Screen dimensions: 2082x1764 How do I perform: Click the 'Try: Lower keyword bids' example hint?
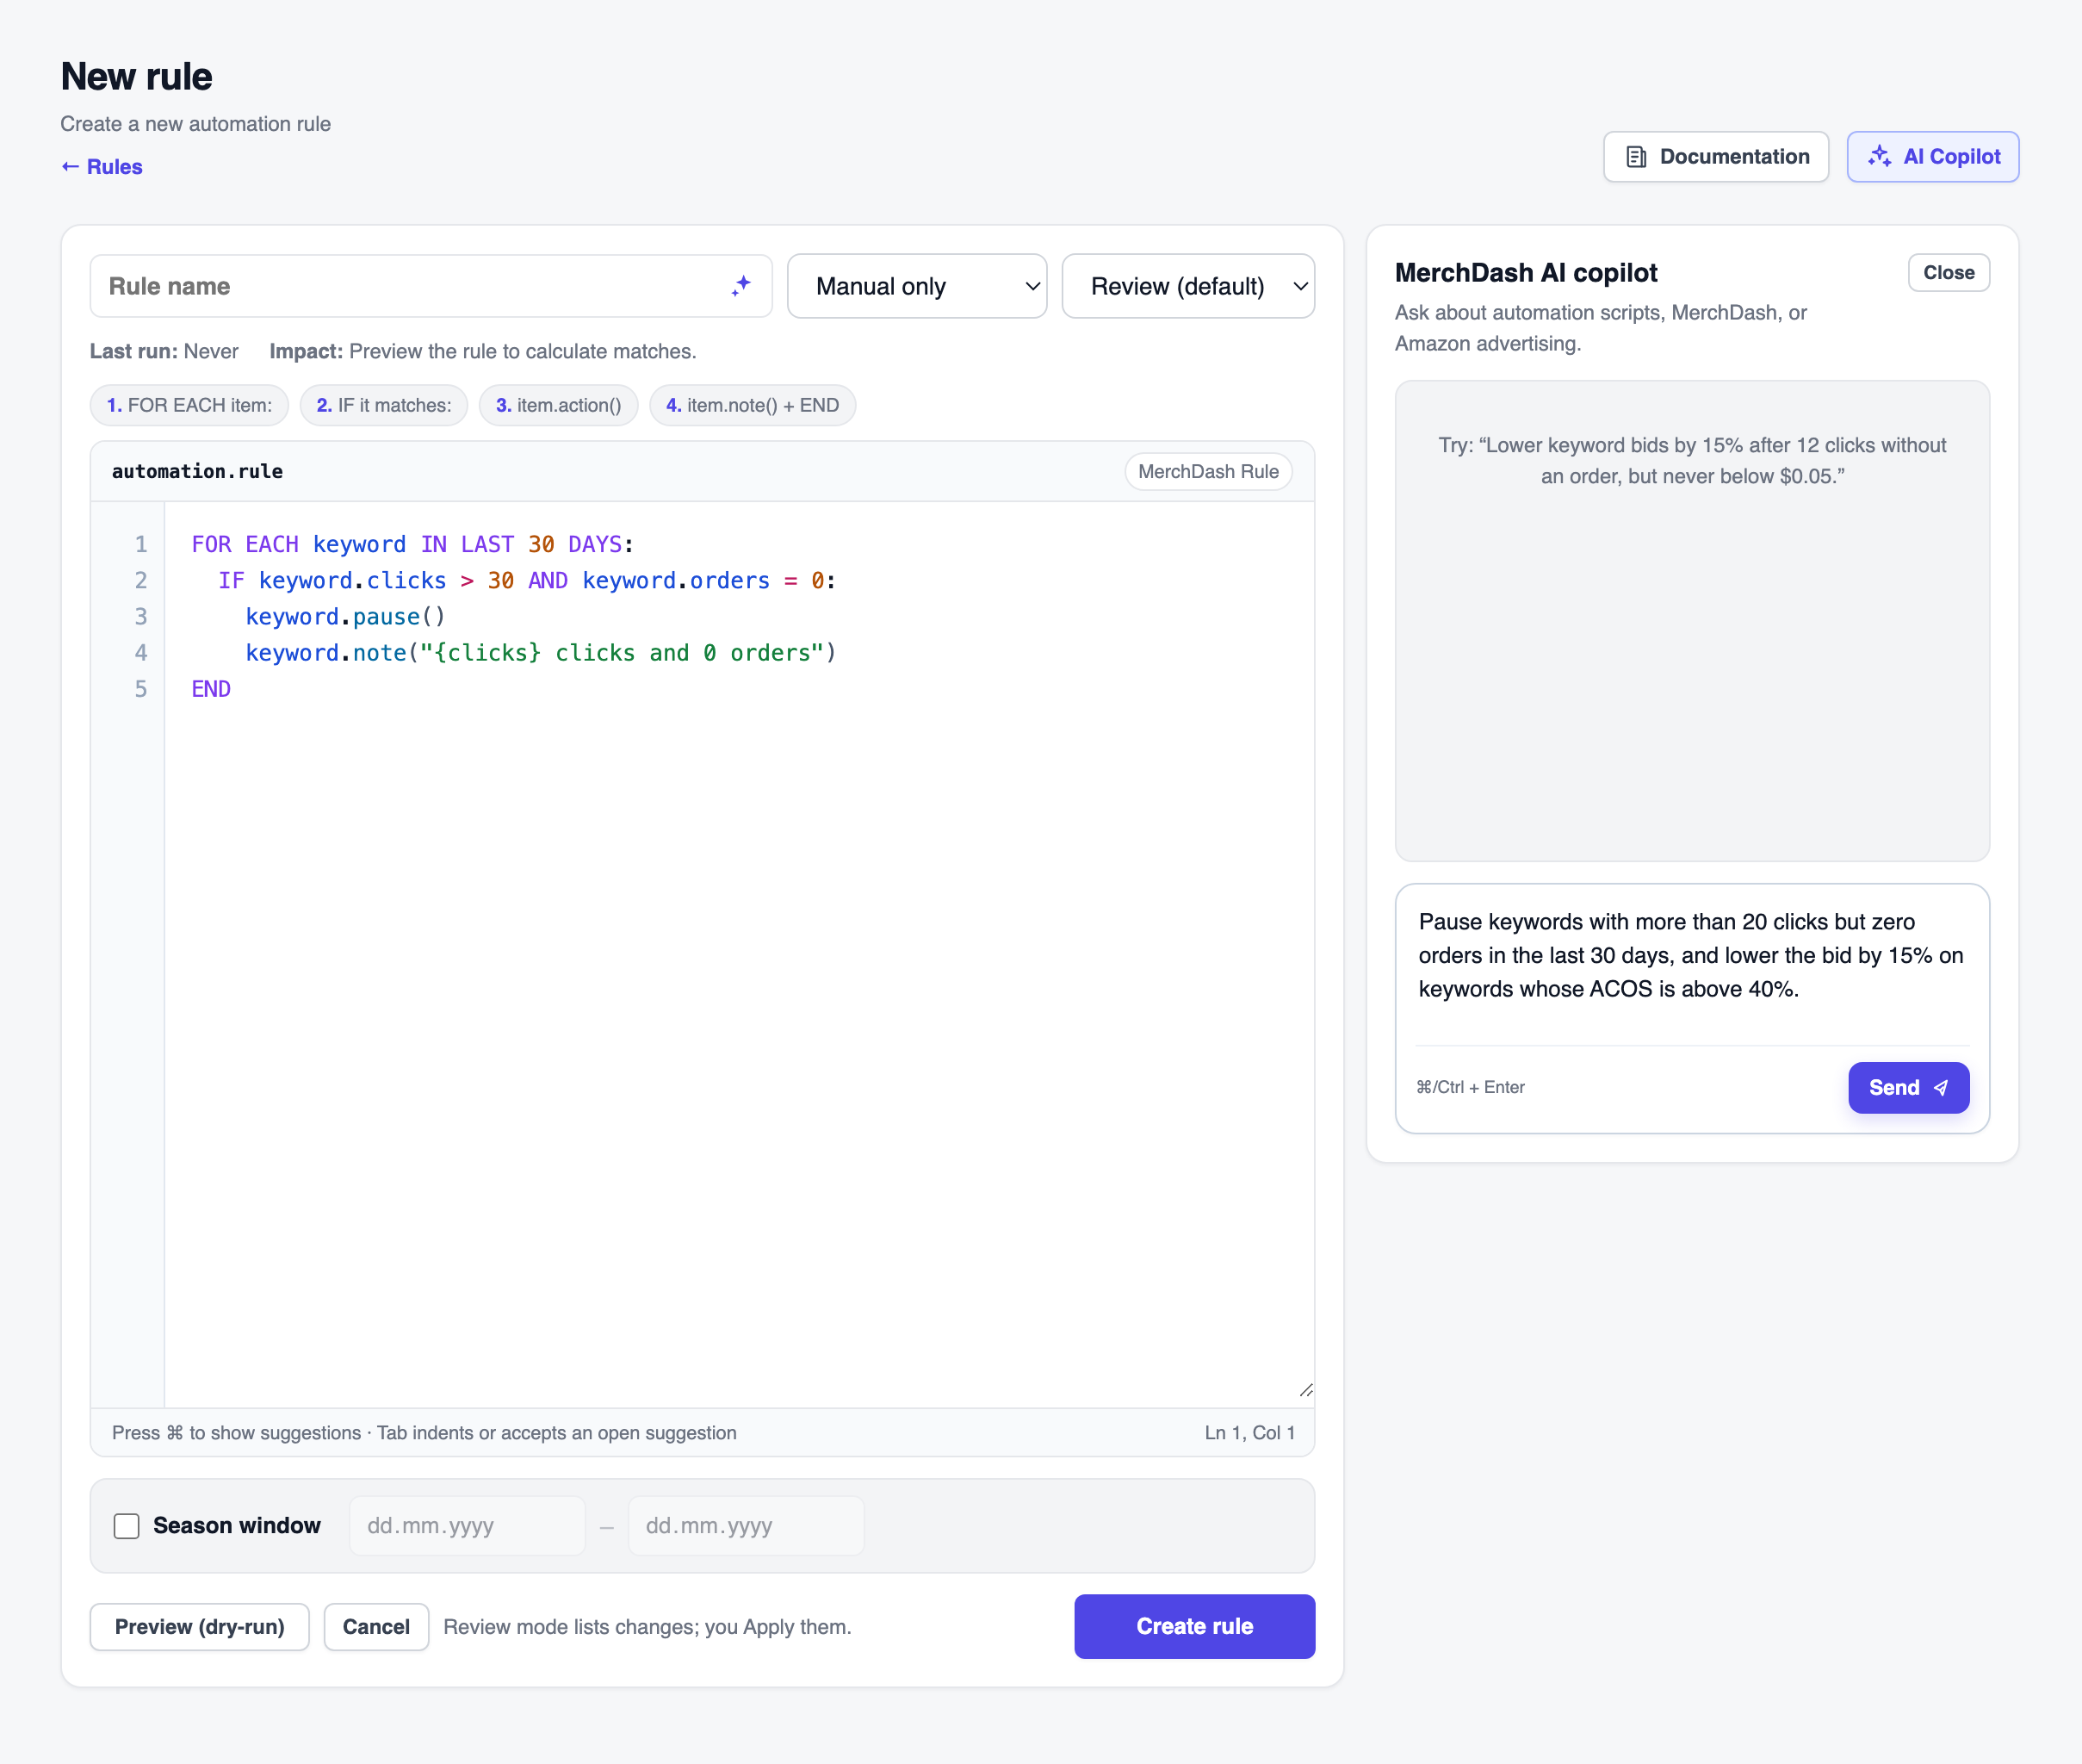[x=1692, y=461]
